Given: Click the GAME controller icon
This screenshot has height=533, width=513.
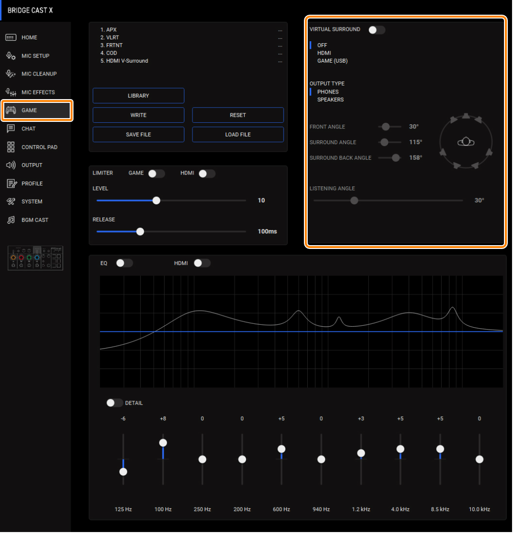Looking at the screenshot, I should point(10,110).
